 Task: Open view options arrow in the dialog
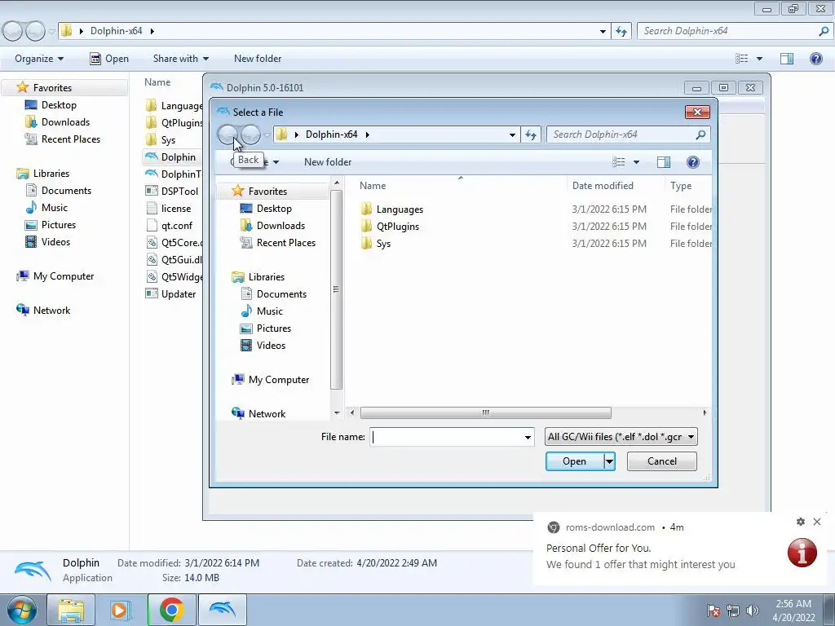[x=636, y=162]
